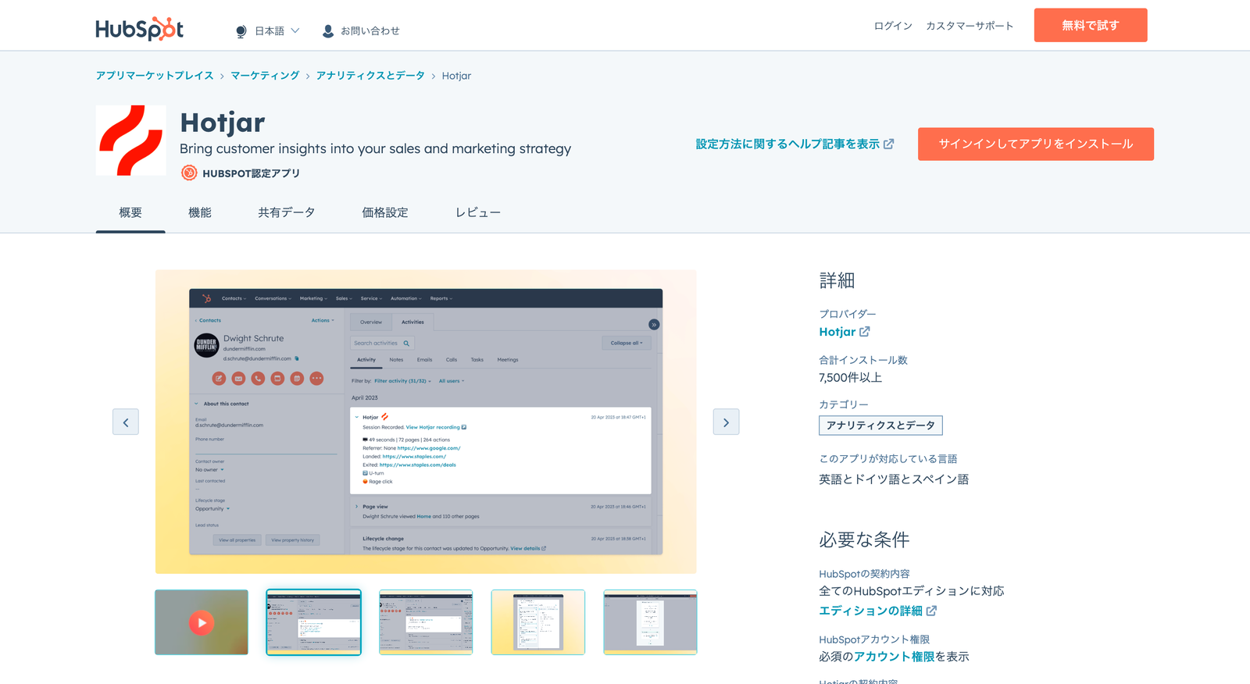Show the next carousel image
Image resolution: width=1250 pixels, height=684 pixels.
[726, 422]
